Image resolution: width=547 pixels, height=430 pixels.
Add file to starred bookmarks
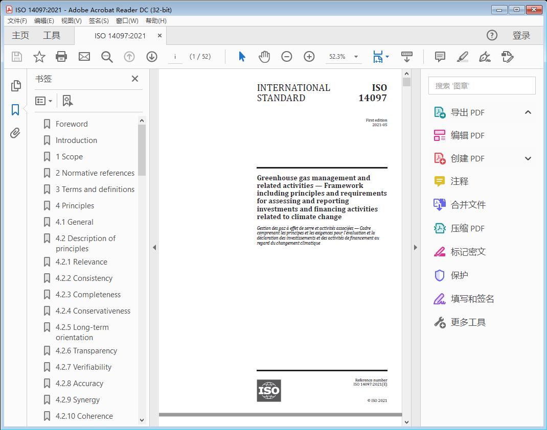point(39,57)
